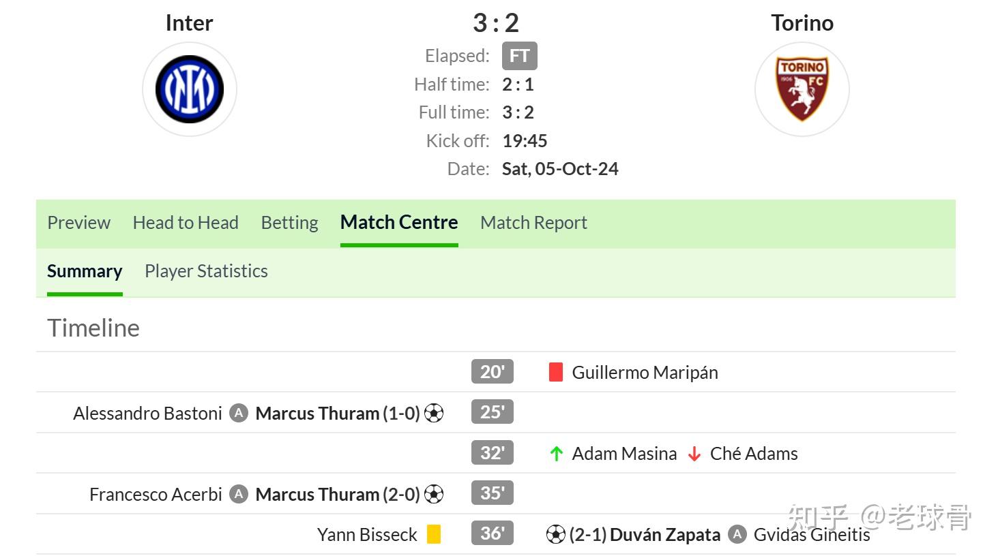
Task: Click the goal ball icon for 2-0
Action: click(434, 494)
